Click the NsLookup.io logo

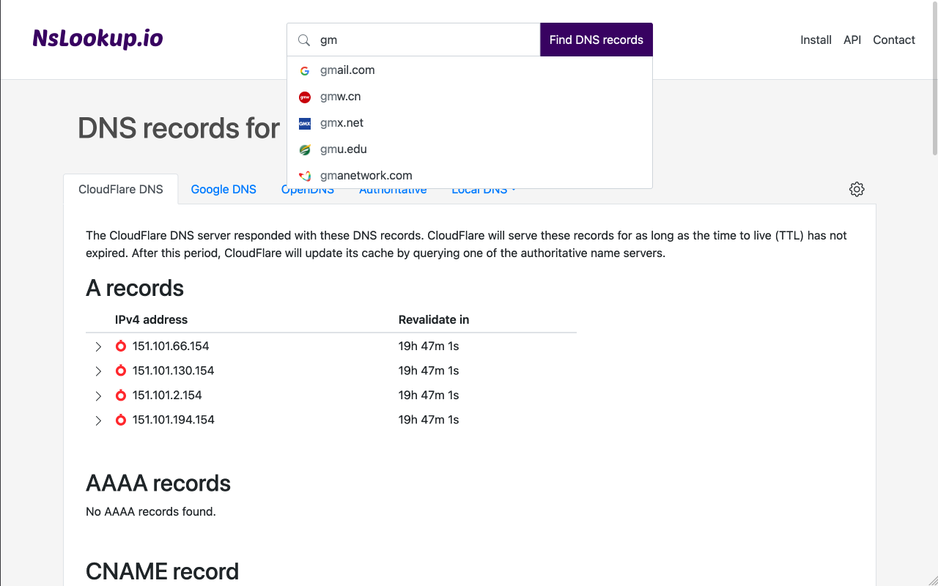tap(97, 39)
